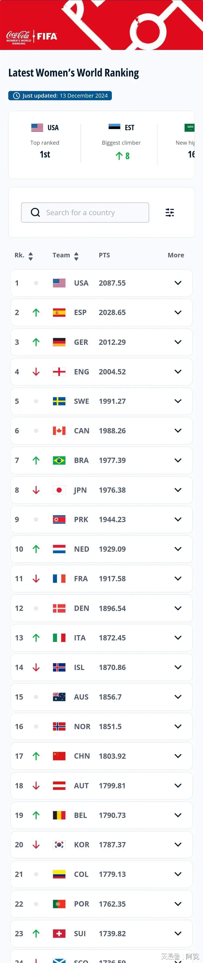
Task: Click the green up arrow beside GER
Action: coord(36,342)
